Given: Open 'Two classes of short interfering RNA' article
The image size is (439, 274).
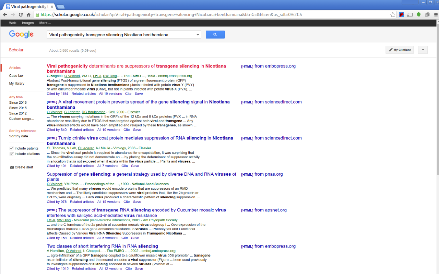Looking at the screenshot, I should click(103, 246).
